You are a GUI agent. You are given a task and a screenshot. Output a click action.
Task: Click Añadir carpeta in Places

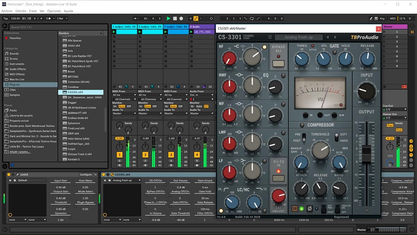pos(19,152)
